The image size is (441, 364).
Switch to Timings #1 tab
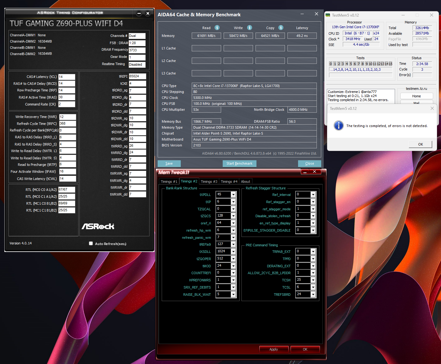[x=169, y=182]
